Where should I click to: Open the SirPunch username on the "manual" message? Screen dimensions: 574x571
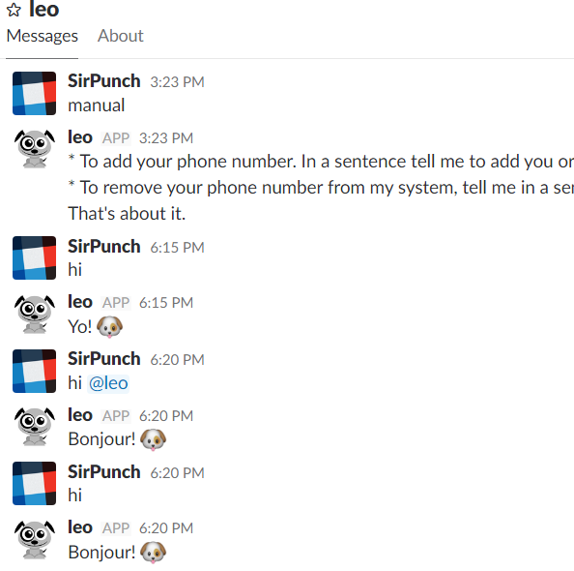coord(104,81)
